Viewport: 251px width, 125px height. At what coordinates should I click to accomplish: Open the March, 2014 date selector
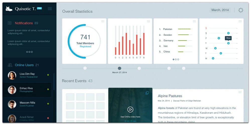point(220,10)
